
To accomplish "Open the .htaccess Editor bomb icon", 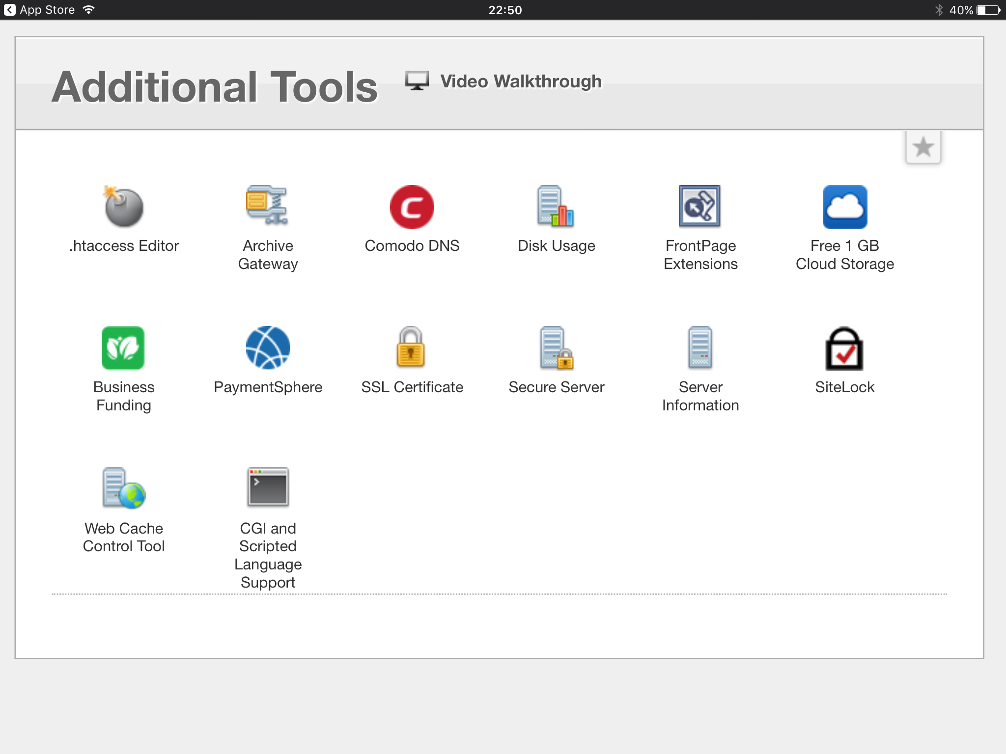I will pos(123,207).
